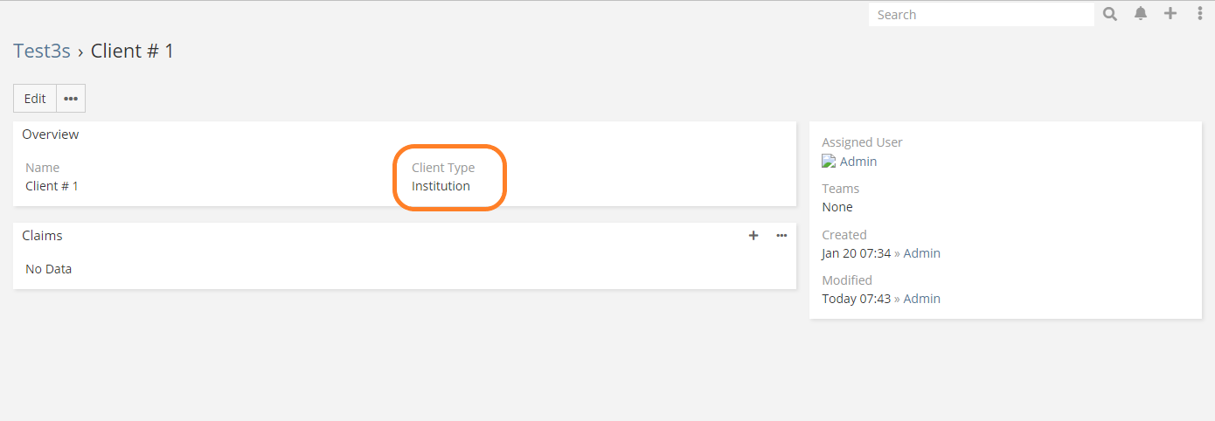Viewport: 1215px width, 421px height.
Task: Expand the Claims panel three-dots menu
Action: point(781,236)
